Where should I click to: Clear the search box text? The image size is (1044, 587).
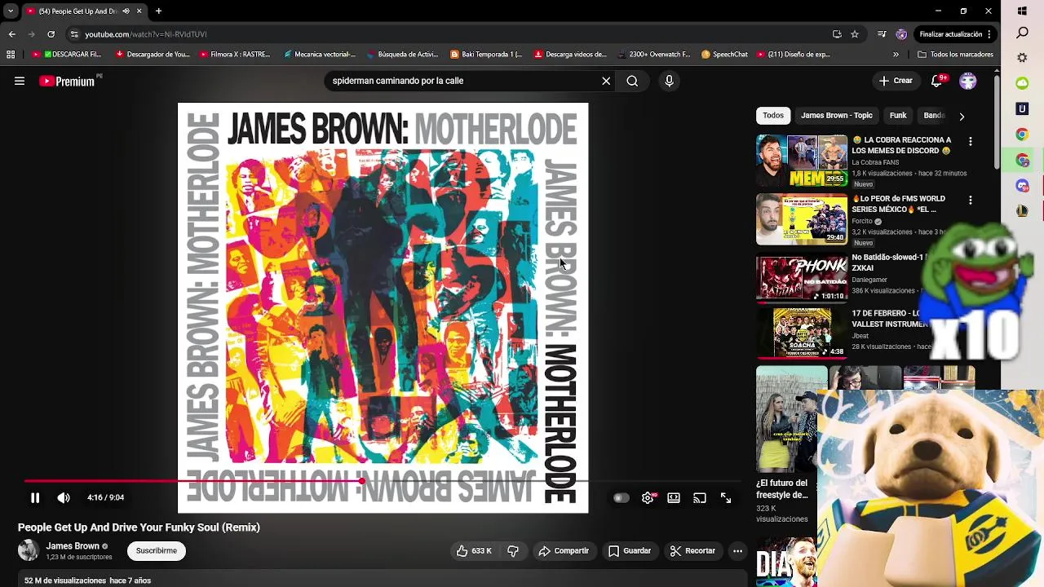pos(606,81)
